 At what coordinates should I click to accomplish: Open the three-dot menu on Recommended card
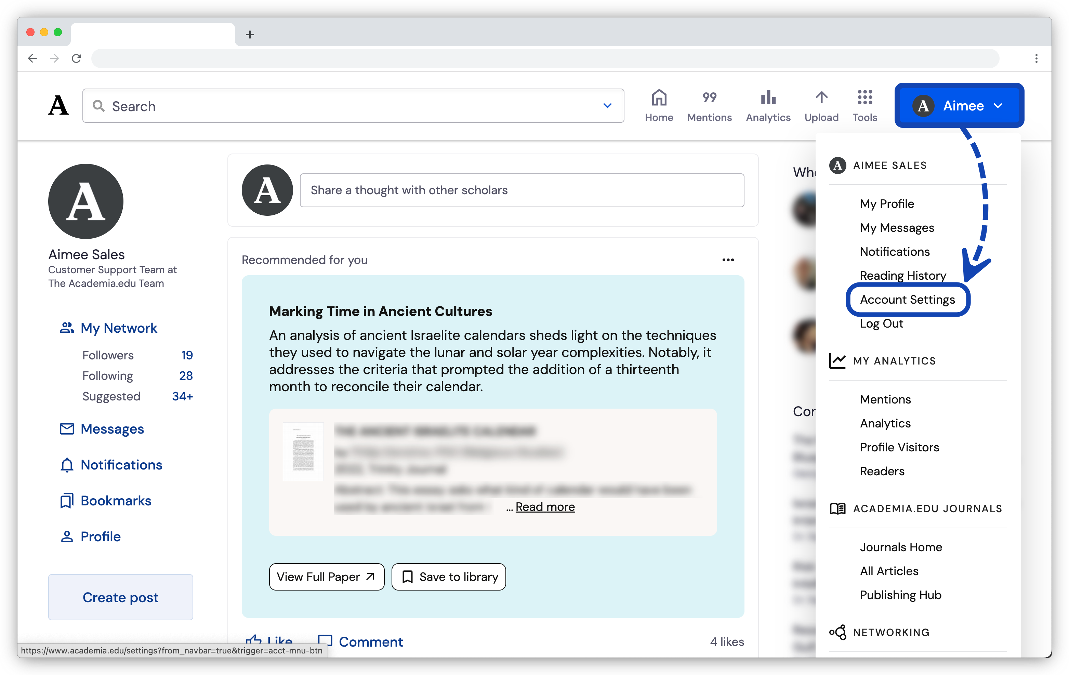tap(728, 260)
